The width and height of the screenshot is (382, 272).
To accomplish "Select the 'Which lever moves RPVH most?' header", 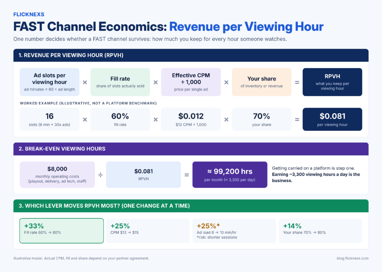I will point(191,206).
